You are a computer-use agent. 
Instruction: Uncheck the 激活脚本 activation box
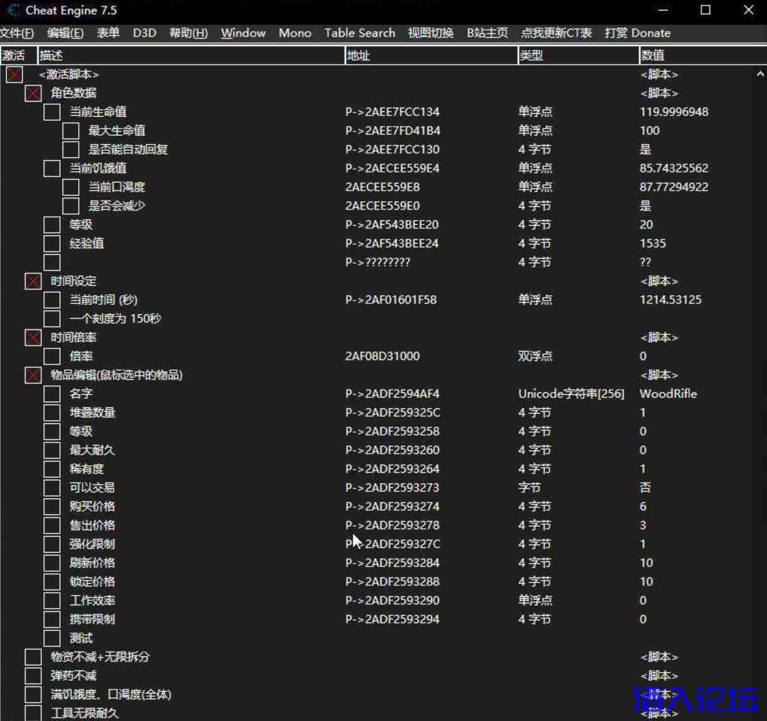(14, 75)
